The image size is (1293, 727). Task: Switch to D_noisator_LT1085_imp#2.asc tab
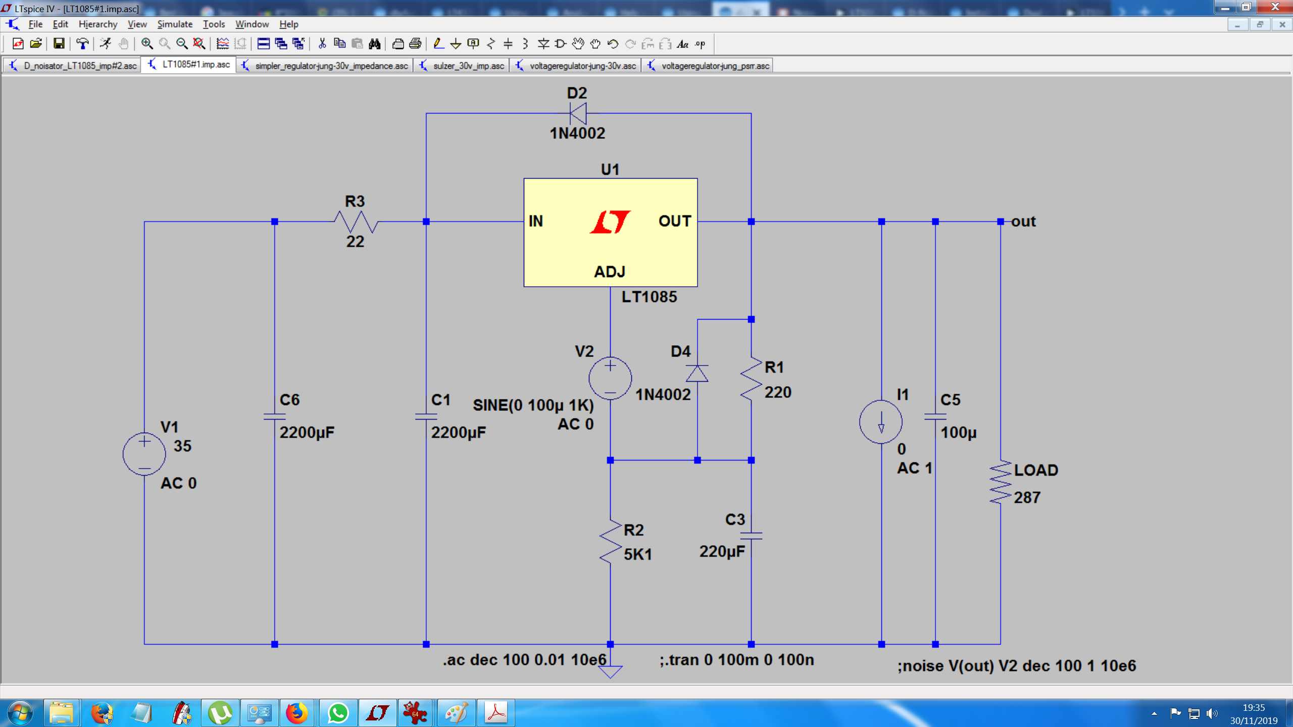pyautogui.click(x=72, y=66)
